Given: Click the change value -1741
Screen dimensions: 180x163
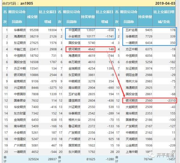Looking at the screenshot, I should pyautogui.click(x=110, y=36).
